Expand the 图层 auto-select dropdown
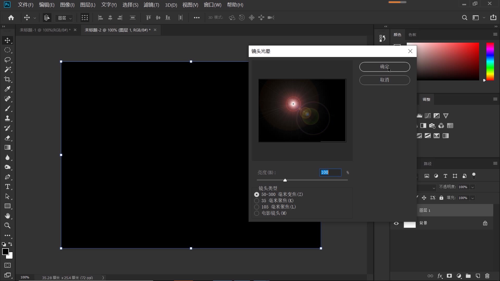Image resolution: width=500 pixels, height=281 pixels. (x=64, y=18)
